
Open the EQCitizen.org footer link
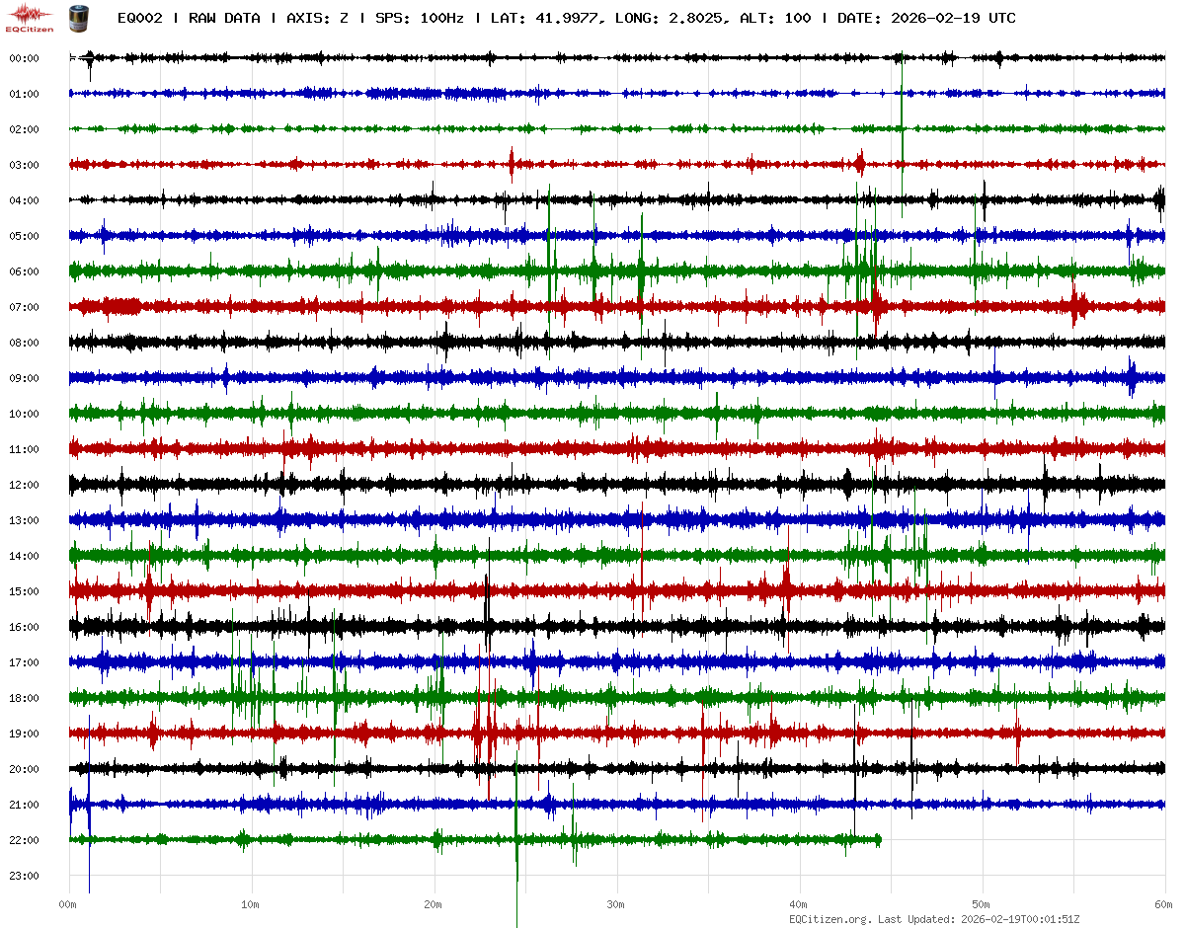(x=829, y=919)
